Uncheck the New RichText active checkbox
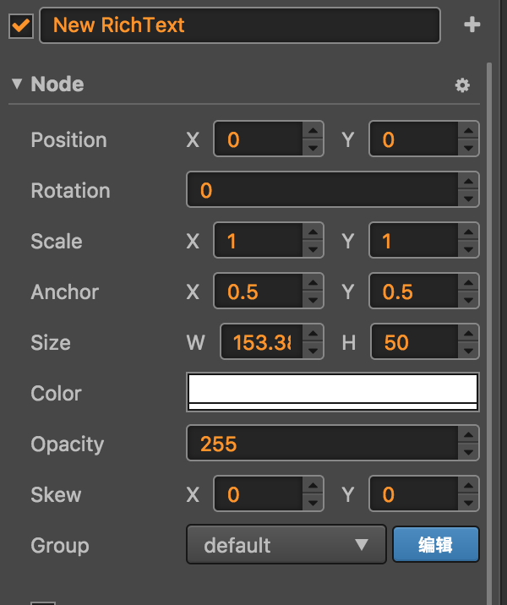The image size is (507, 605). coord(21,25)
